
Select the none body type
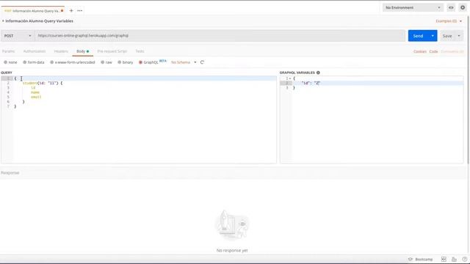(x=10, y=62)
